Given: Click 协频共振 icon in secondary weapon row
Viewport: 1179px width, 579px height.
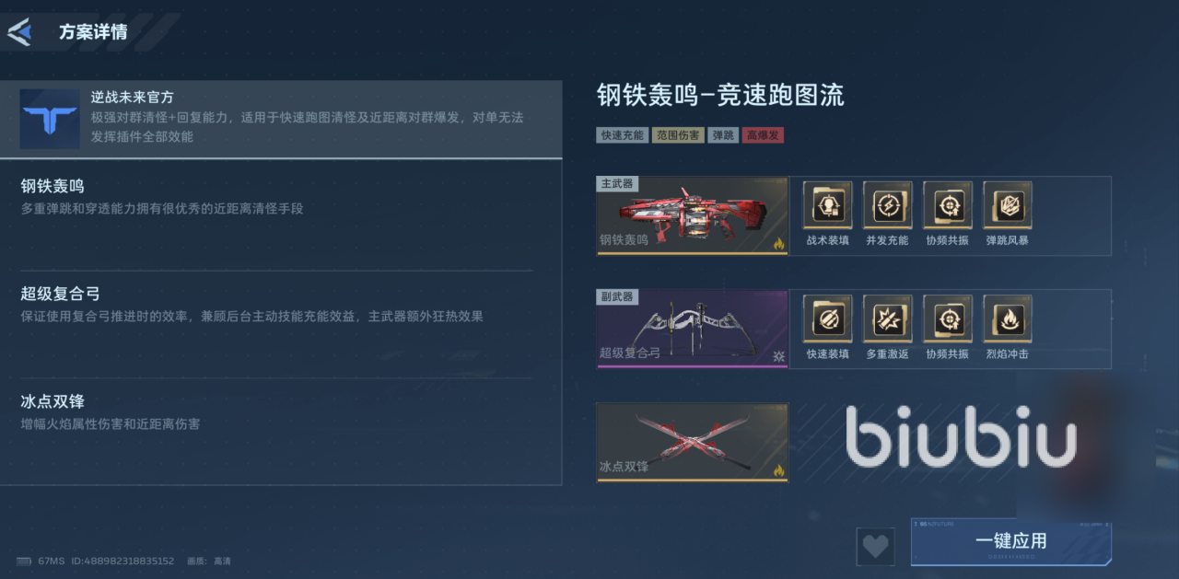Looking at the screenshot, I should coord(947,318).
